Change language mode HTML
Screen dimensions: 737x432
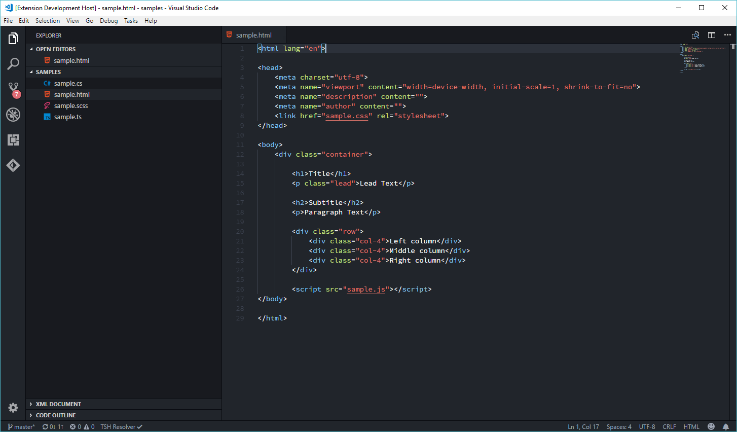click(x=691, y=426)
